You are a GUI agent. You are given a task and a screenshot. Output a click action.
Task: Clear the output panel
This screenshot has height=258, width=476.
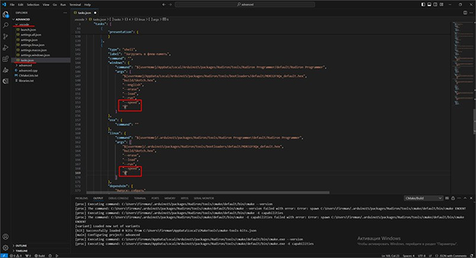pos(447,198)
